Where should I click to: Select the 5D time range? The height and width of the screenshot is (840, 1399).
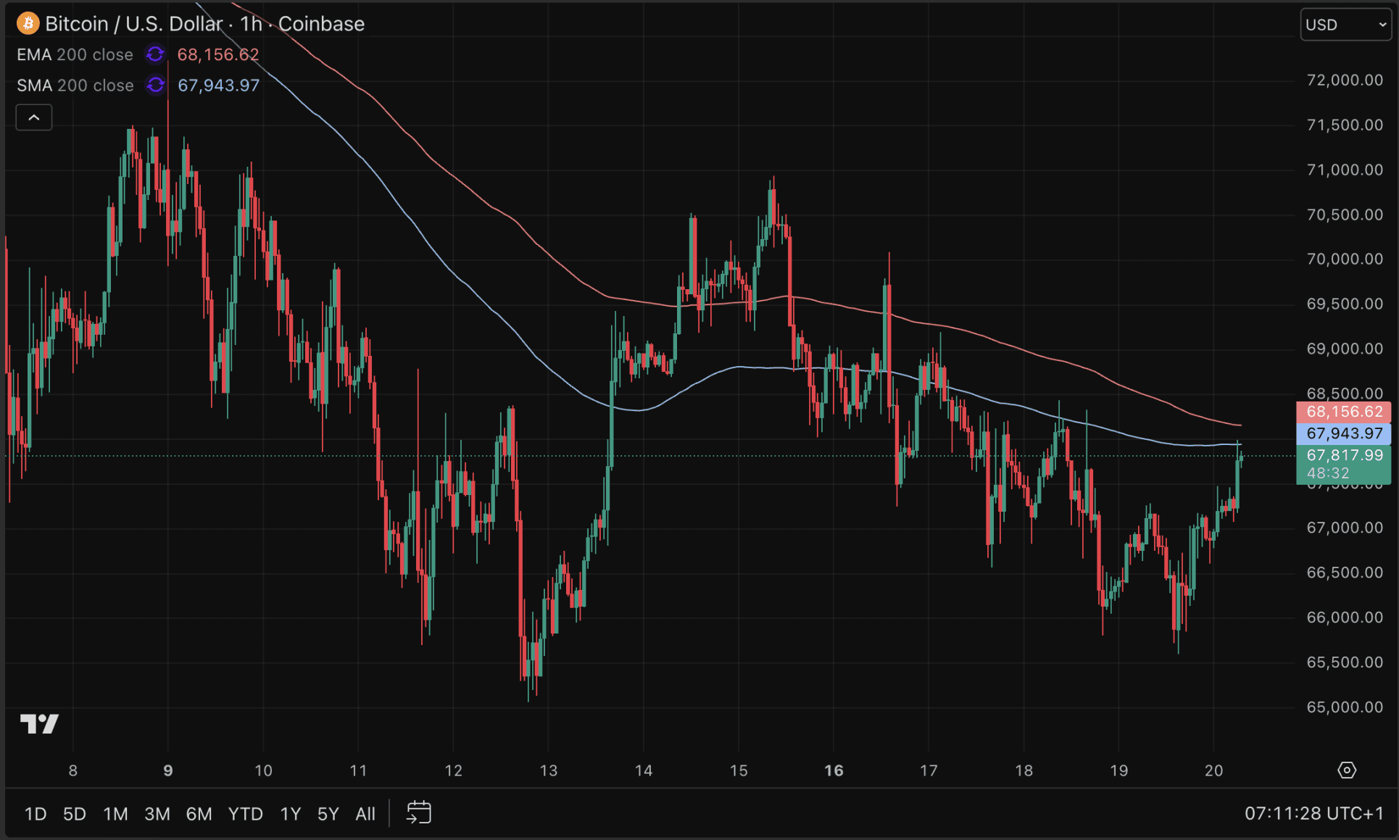coord(74,813)
